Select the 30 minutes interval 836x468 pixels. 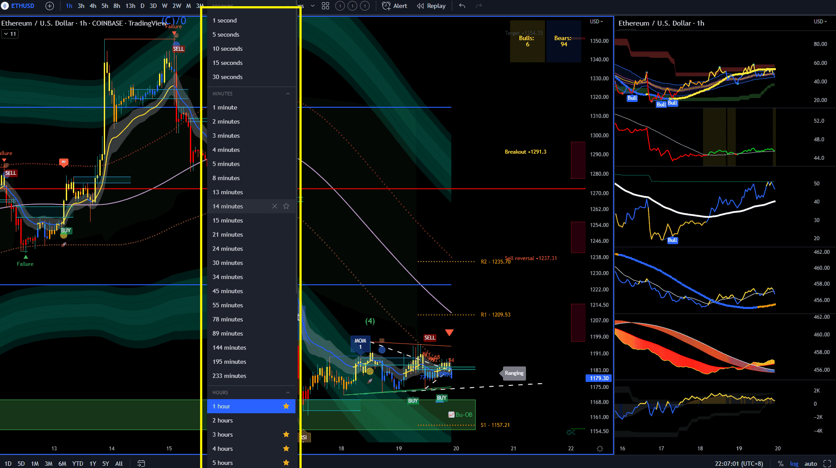point(228,263)
